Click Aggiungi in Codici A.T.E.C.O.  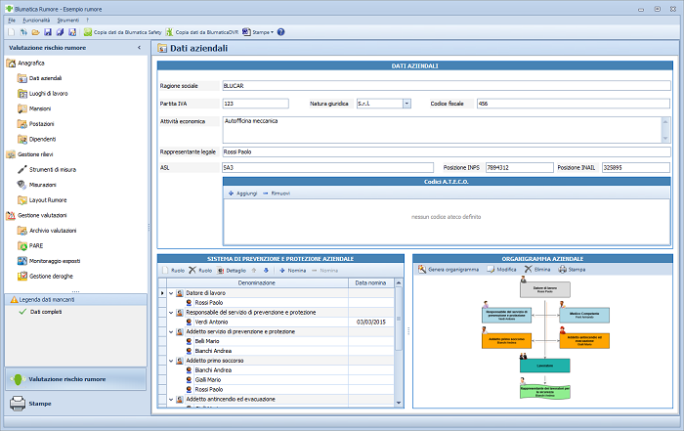click(x=240, y=194)
